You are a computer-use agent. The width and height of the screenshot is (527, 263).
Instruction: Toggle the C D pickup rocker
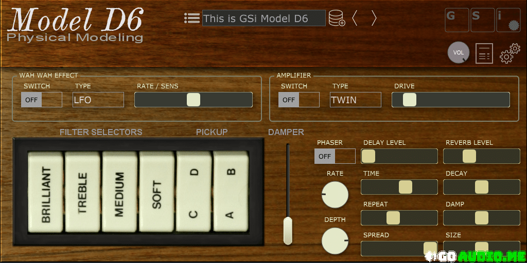pos(194,192)
